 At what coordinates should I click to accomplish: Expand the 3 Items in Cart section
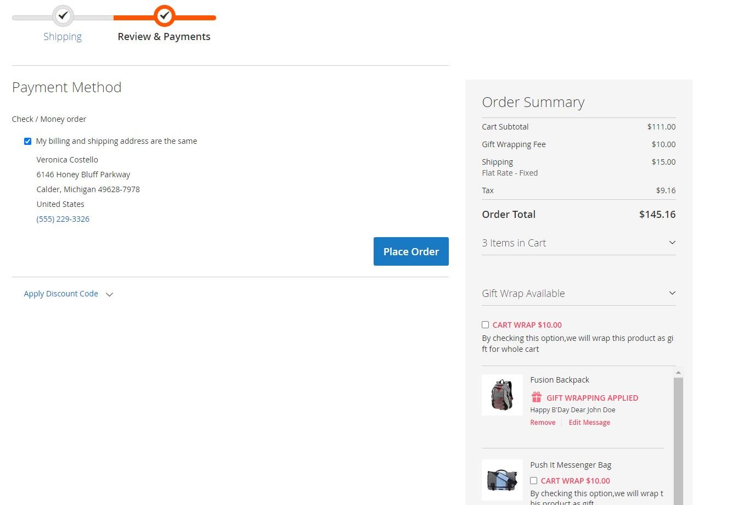coord(579,243)
